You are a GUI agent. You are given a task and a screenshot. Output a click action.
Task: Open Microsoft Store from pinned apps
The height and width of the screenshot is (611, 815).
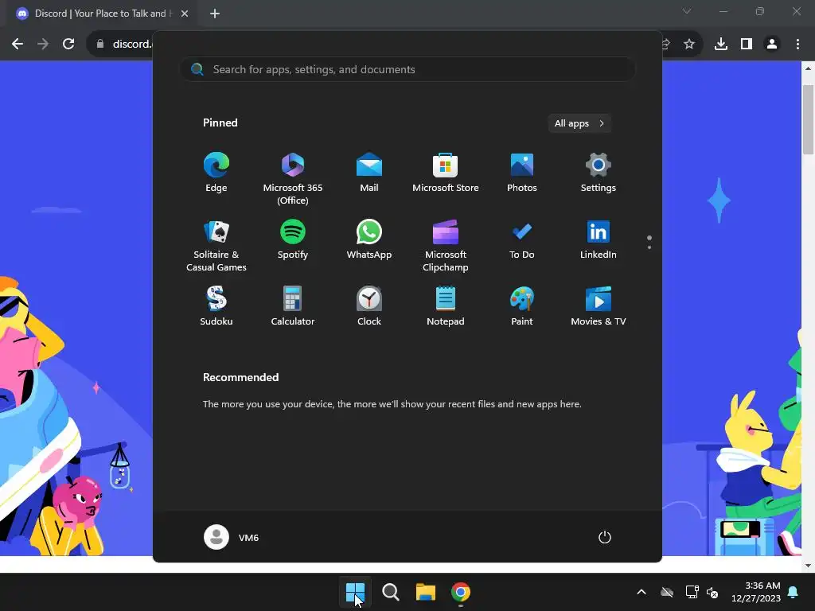click(446, 173)
